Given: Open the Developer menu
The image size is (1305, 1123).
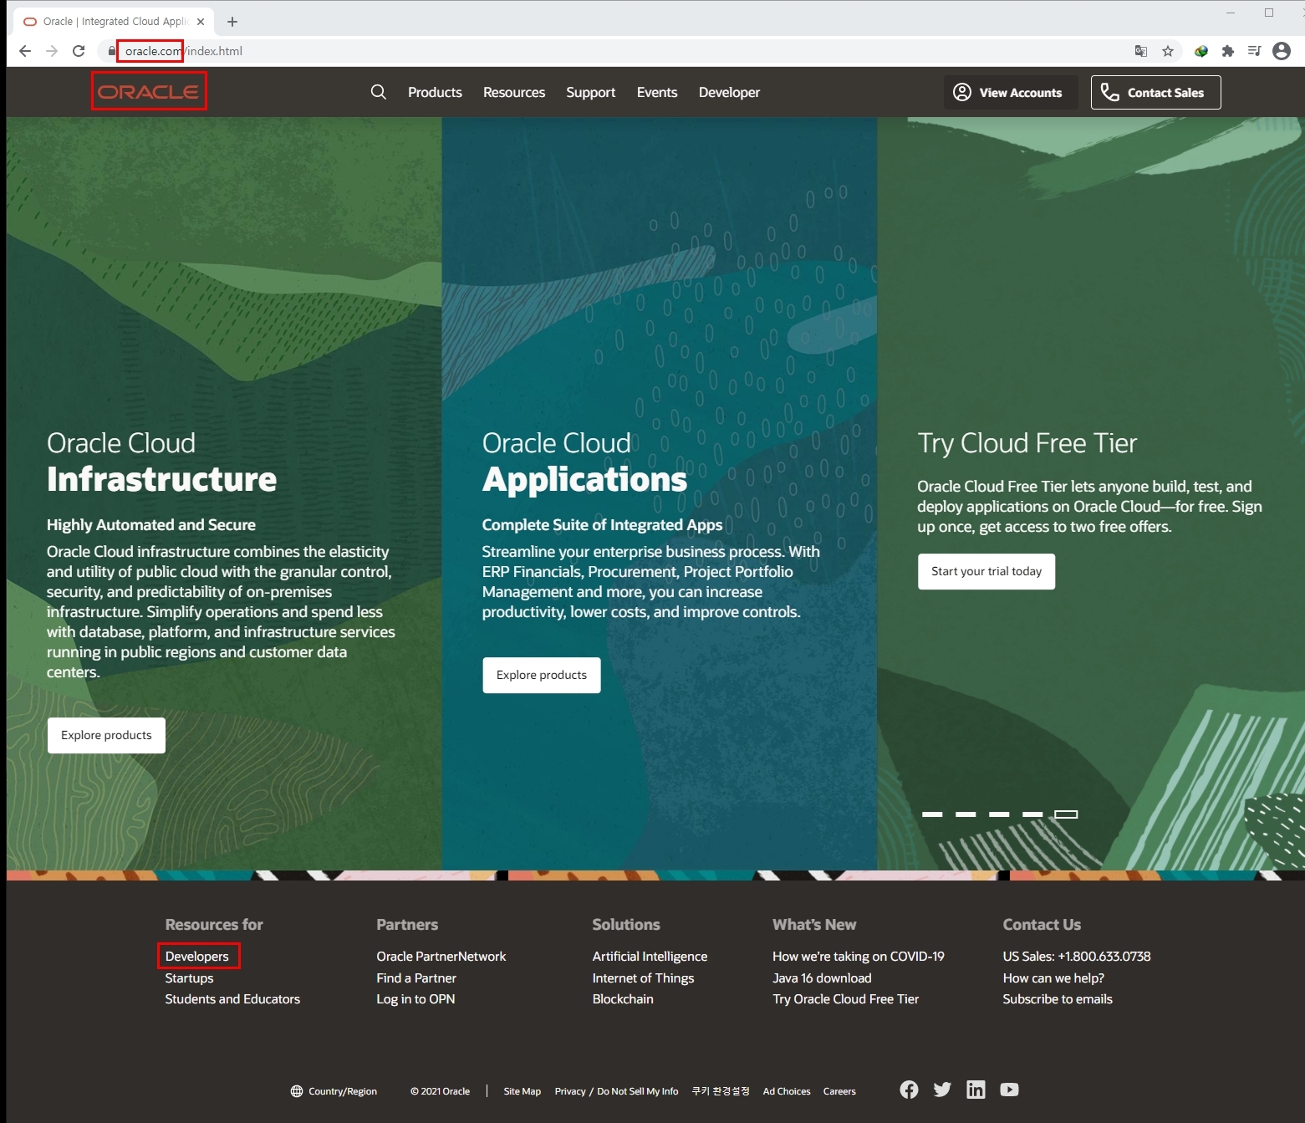Looking at the screenshot, I should (729, 92).
